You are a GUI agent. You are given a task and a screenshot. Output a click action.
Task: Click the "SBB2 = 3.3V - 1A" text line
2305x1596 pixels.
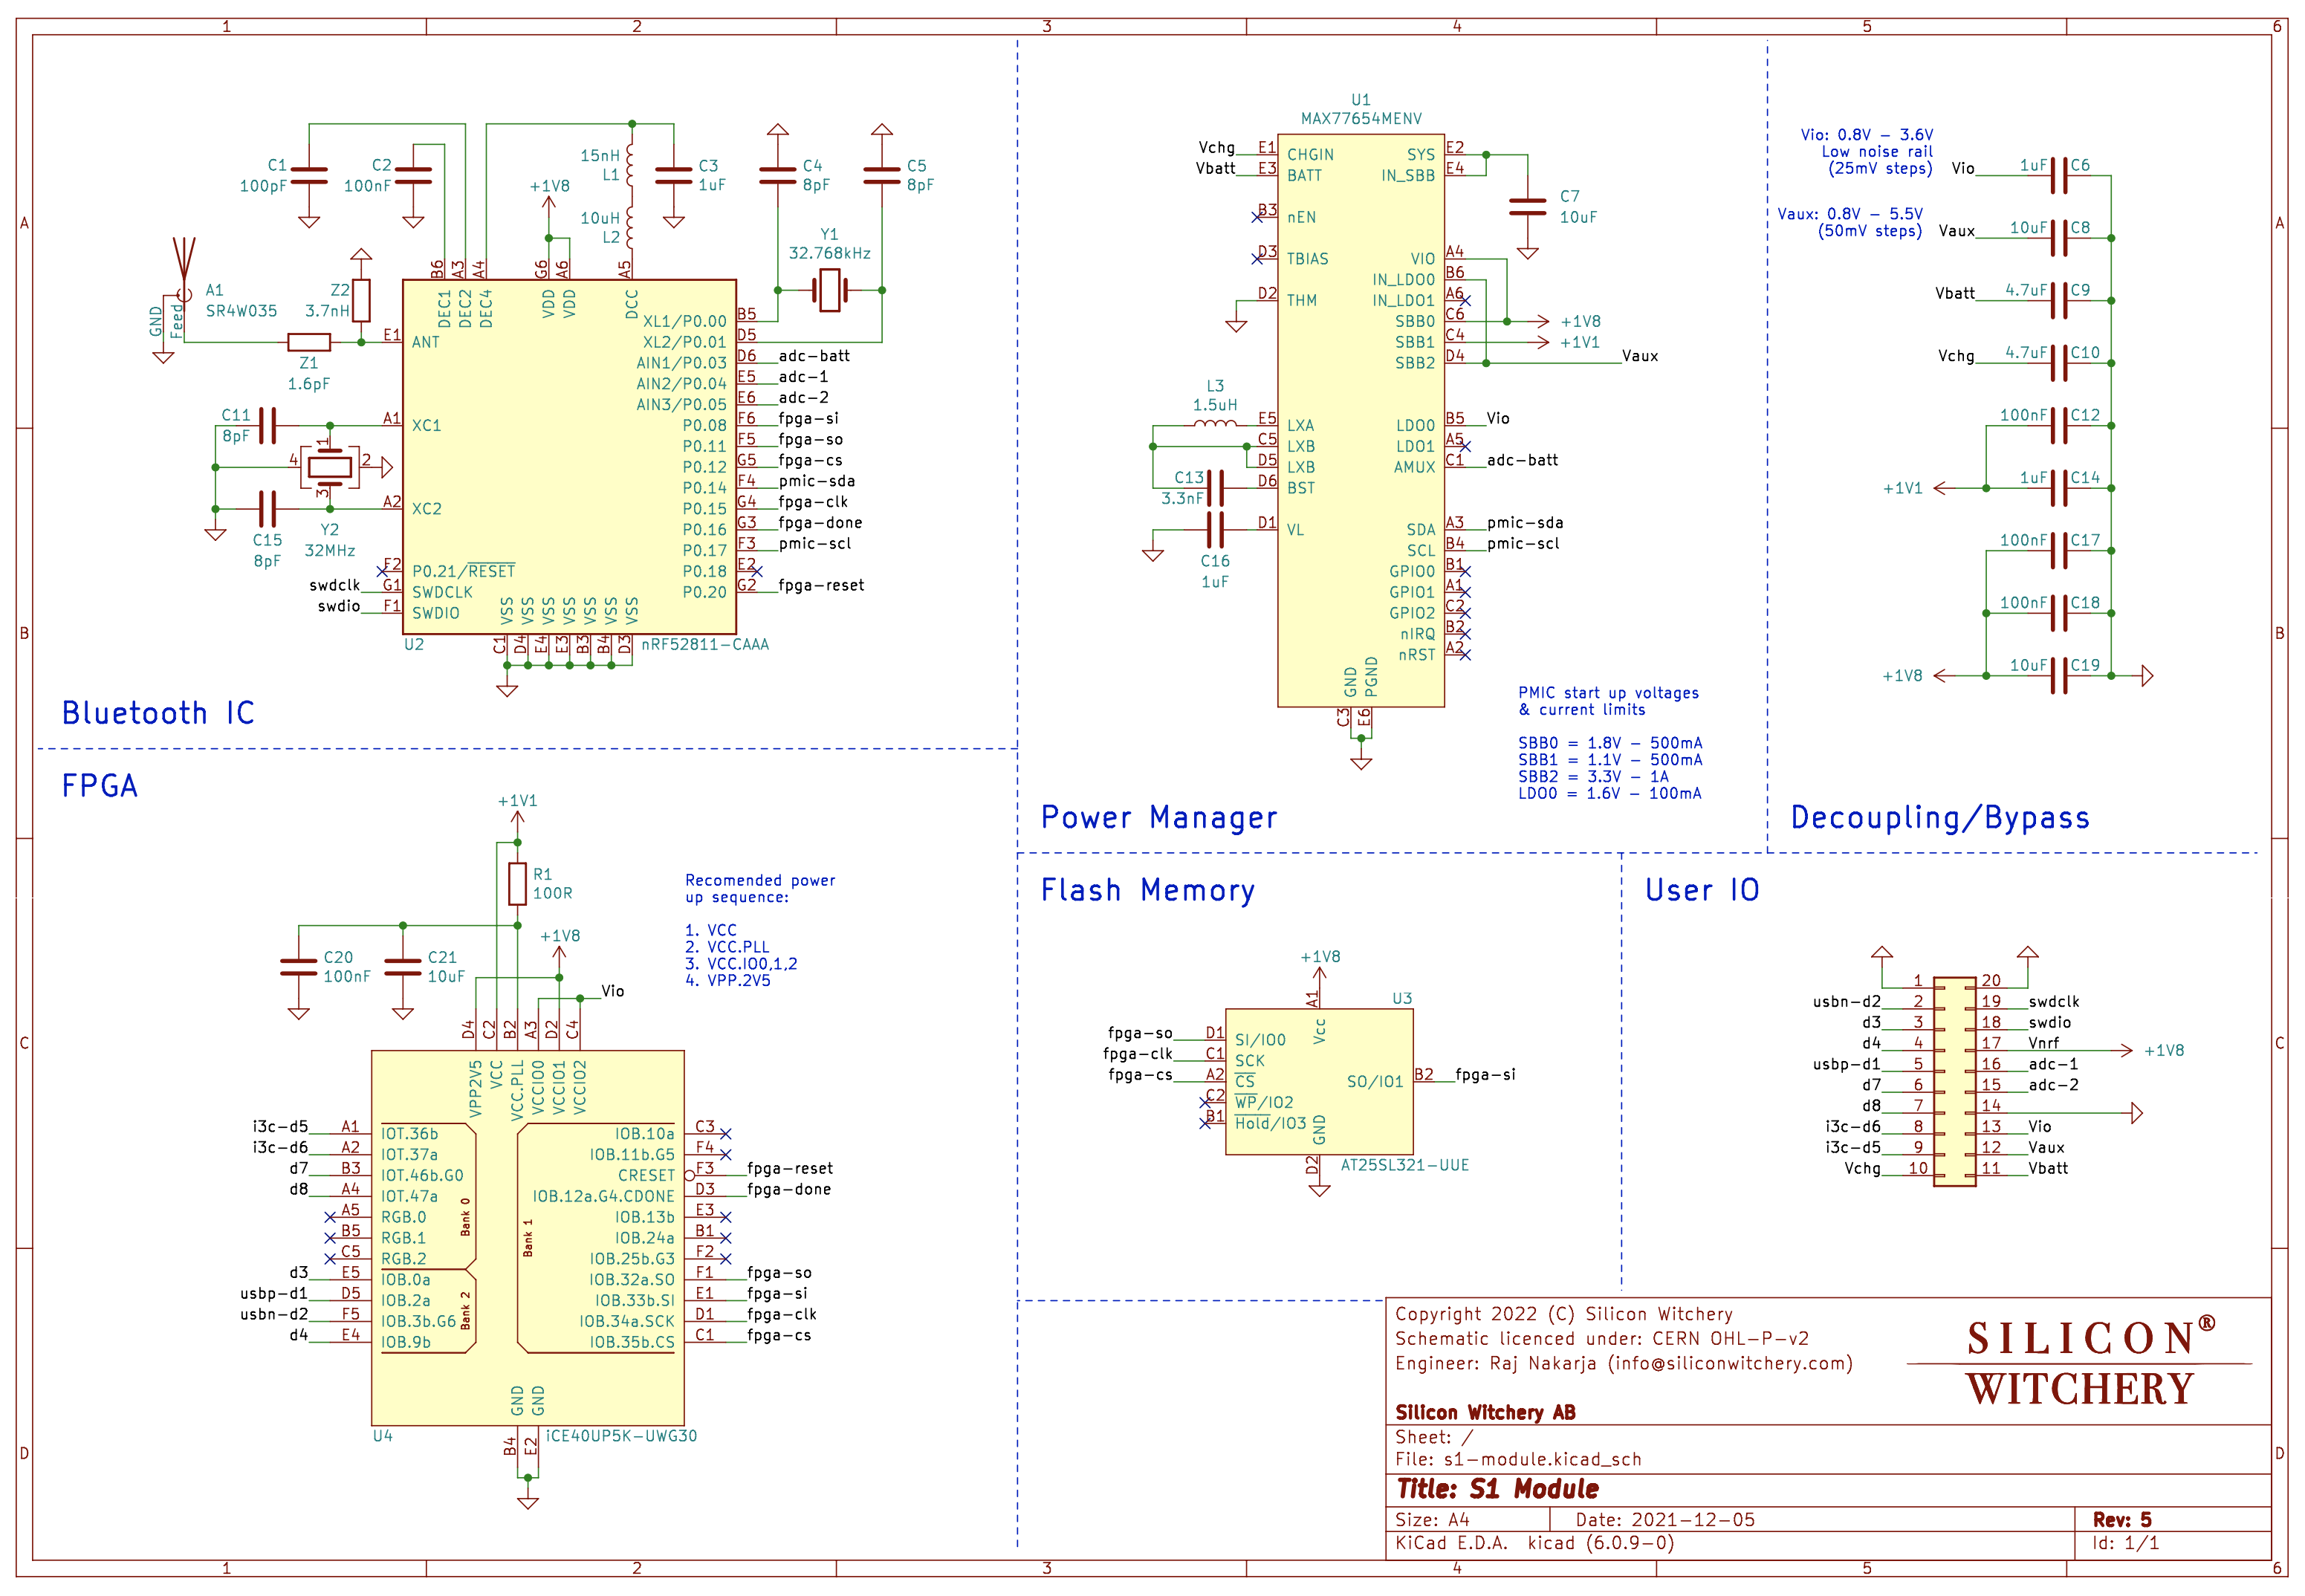[x=1593, y=777]
